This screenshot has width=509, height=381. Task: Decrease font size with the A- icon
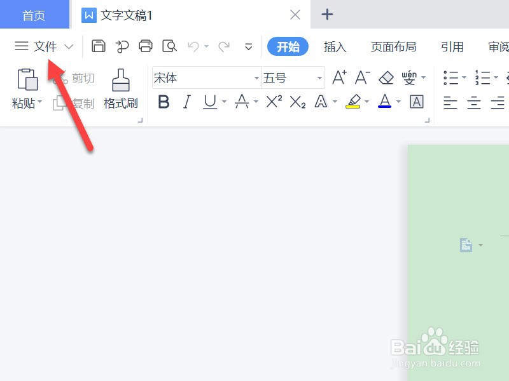[x=361, y=77]
